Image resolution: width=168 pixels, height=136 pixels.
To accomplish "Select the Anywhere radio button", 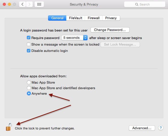I will pyautogui.click(x=29, y=93).
